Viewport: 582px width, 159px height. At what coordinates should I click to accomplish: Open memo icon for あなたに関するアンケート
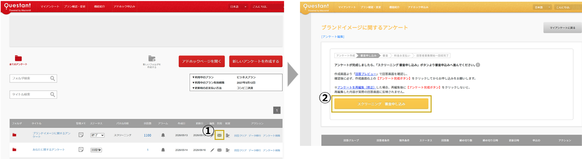[x=81, y=149]
